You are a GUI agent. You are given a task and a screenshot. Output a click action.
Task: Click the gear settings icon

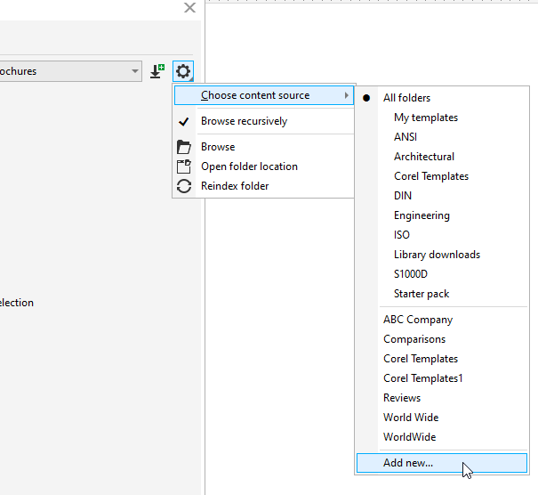183,71
